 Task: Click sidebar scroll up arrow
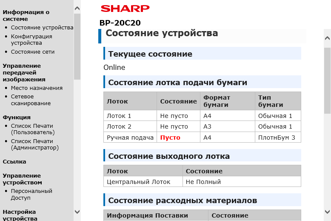click(77, 9)
